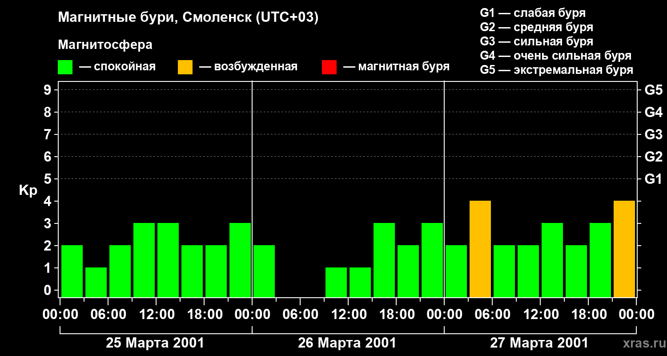Select the chart title 'Магнитные бури, Смоленск (UTC+03)'
This screenshot has height=356, width=667.
[188, 18]
